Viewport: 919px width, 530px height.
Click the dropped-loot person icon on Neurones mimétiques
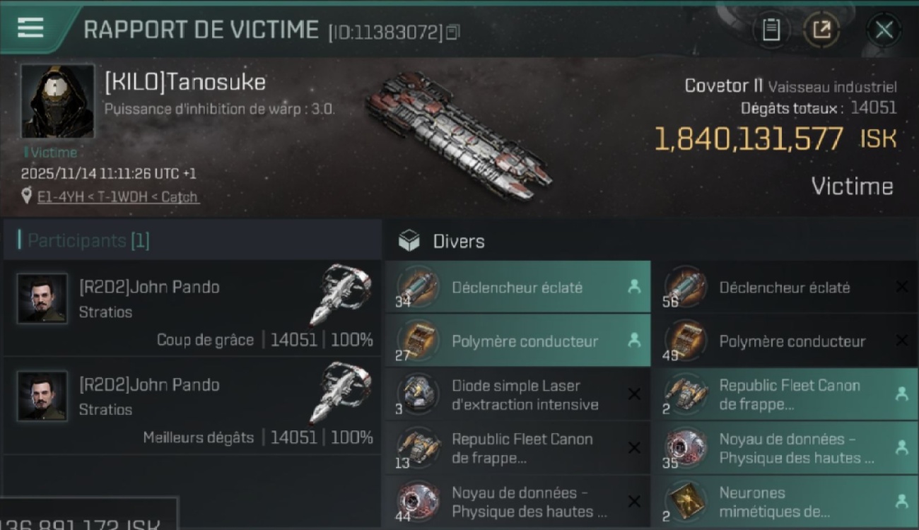(x=901, y=501)
